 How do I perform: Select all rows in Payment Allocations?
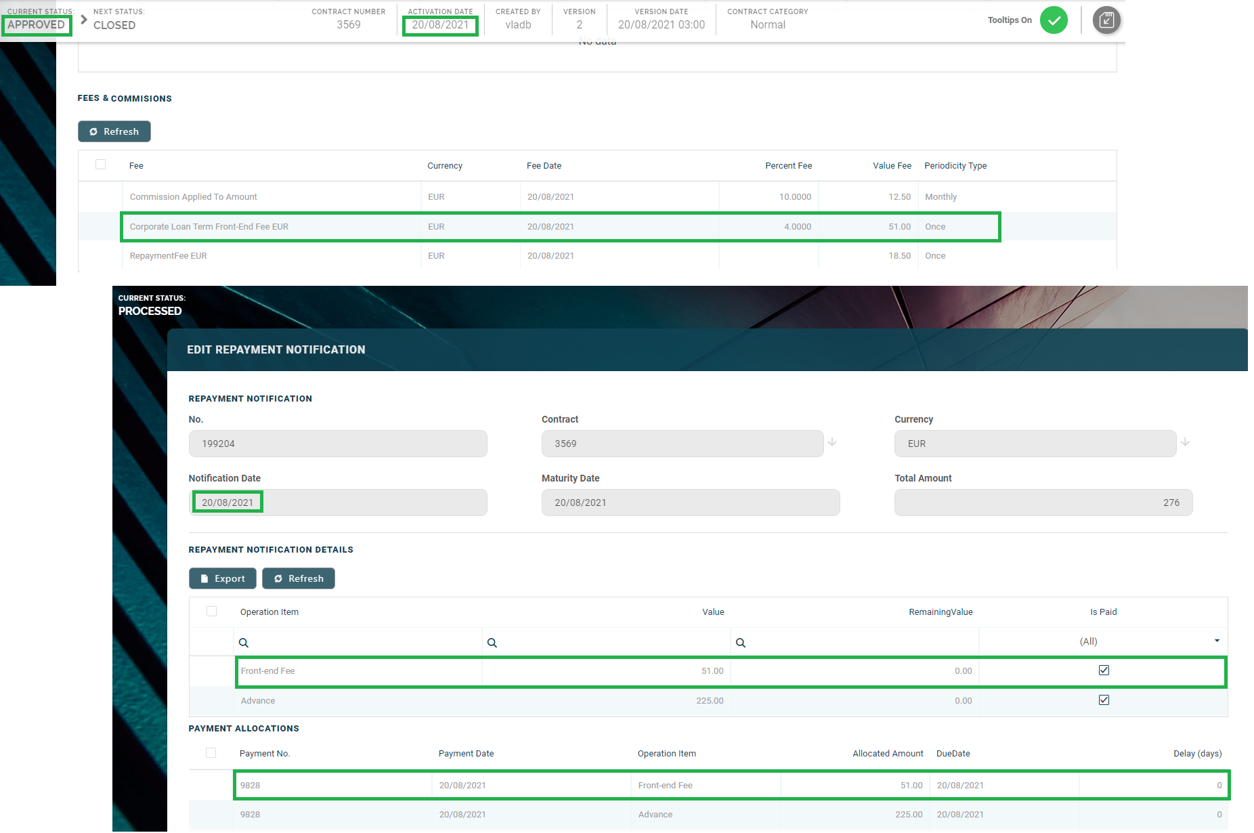tap(211, 753)
